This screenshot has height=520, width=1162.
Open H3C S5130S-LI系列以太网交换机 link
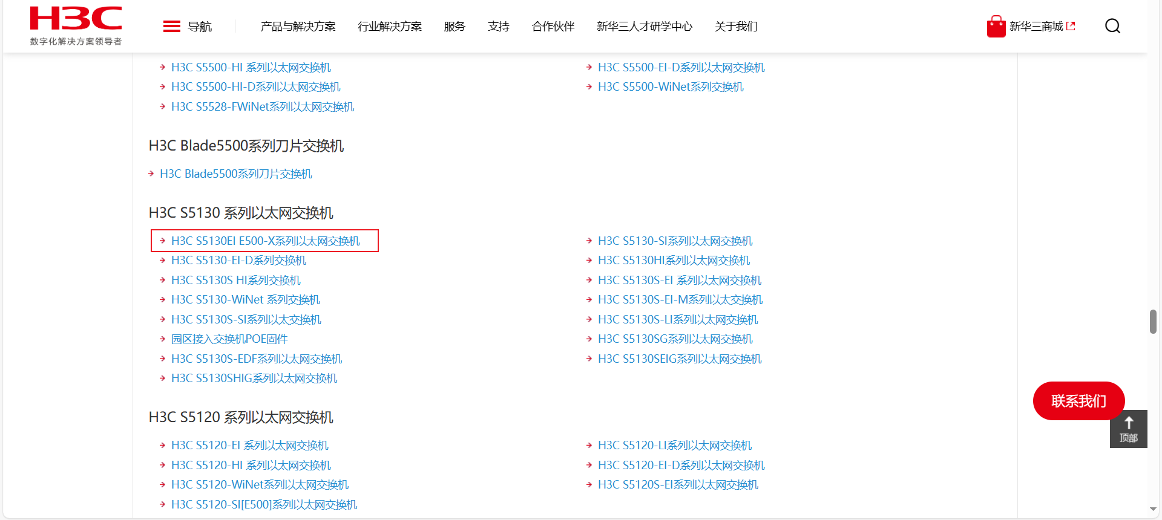coord(678,320)
